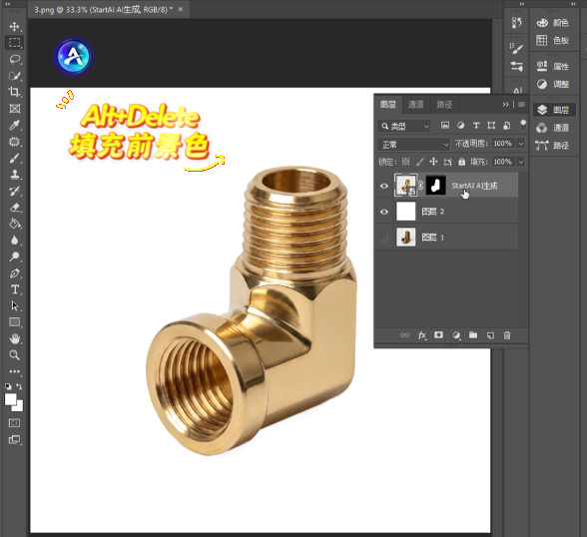587x537 pixels.
Task: Select the Zoom tool
Action: [x=14, y=354]
